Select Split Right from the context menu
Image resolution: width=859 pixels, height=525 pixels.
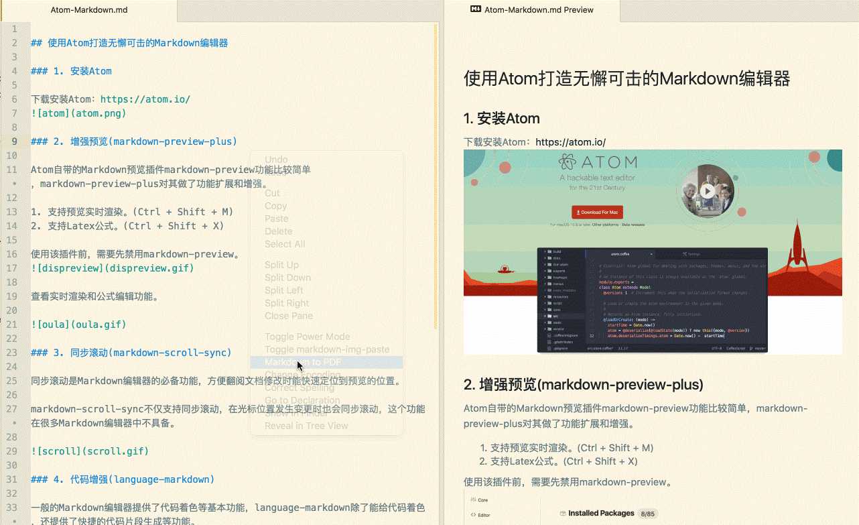[x=287, y=303]
